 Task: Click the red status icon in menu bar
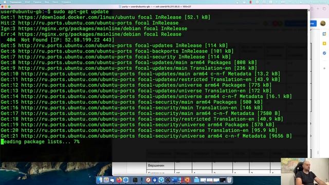click(250, 2)
